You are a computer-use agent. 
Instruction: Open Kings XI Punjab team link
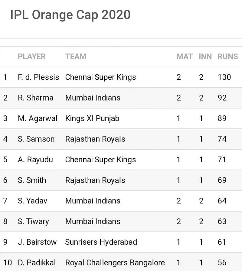pyautogui.click(x=92, y=118)
